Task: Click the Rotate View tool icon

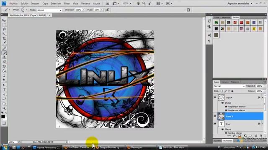Action: [150, 3]
